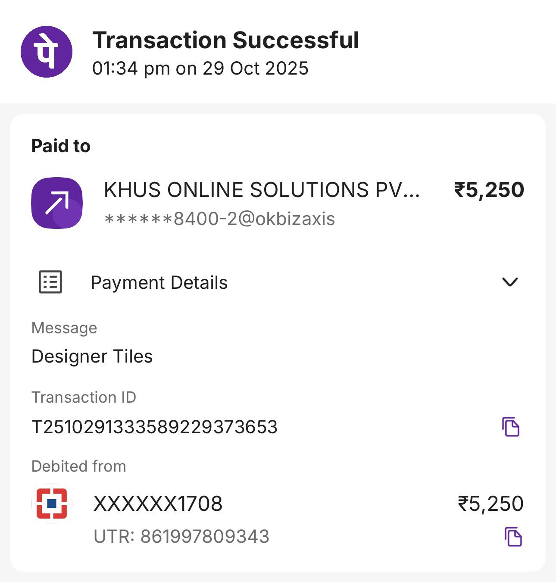Tap the debited ₹5,250 amount

tap(490, 504)
